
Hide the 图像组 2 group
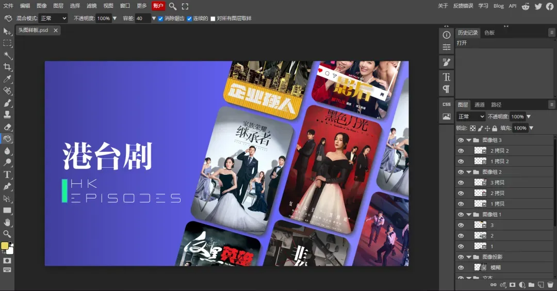[461, 172]
